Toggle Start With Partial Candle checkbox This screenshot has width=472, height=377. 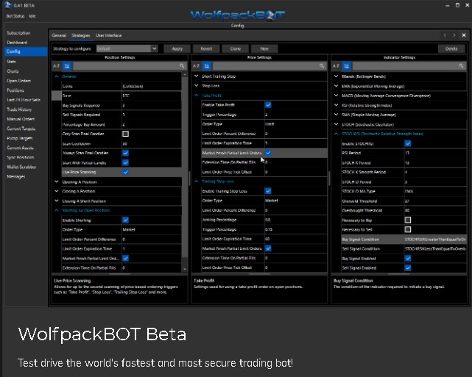(x=125, y=162)
